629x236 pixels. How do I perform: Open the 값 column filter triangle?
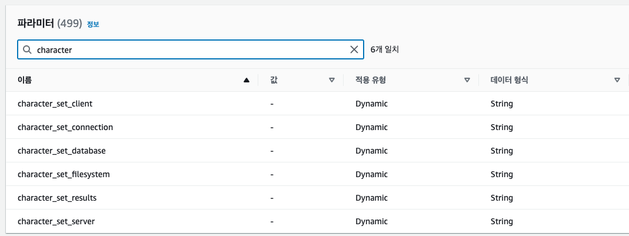click(x=332, y=80)
